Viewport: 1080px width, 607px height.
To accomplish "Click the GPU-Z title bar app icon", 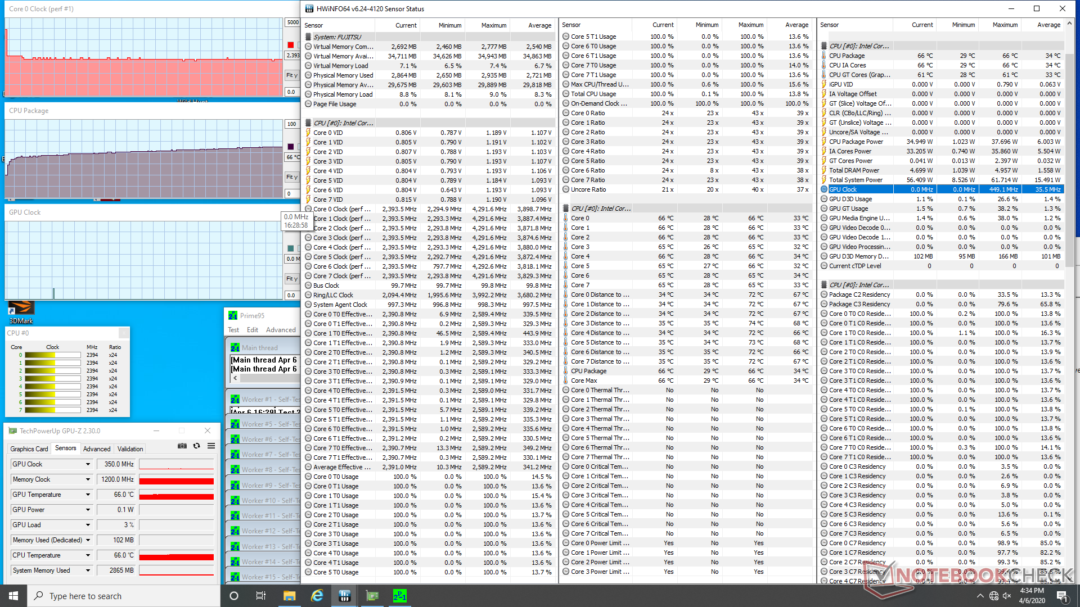I will (12, 431).
